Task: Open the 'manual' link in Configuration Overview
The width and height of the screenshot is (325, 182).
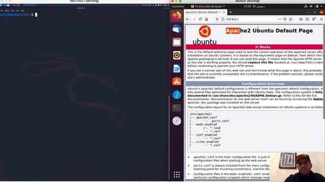Action: pos(318,99)
